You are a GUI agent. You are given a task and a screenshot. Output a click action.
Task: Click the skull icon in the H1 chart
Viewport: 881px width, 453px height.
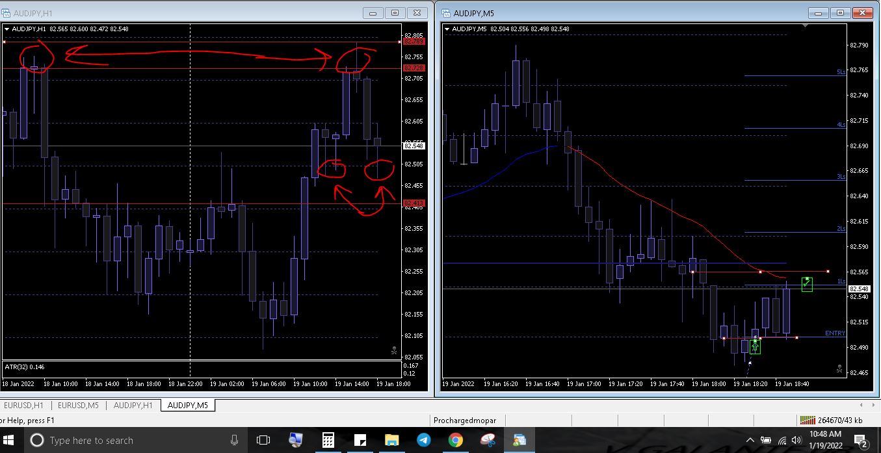pyautogui.click(x=394, y=351)
